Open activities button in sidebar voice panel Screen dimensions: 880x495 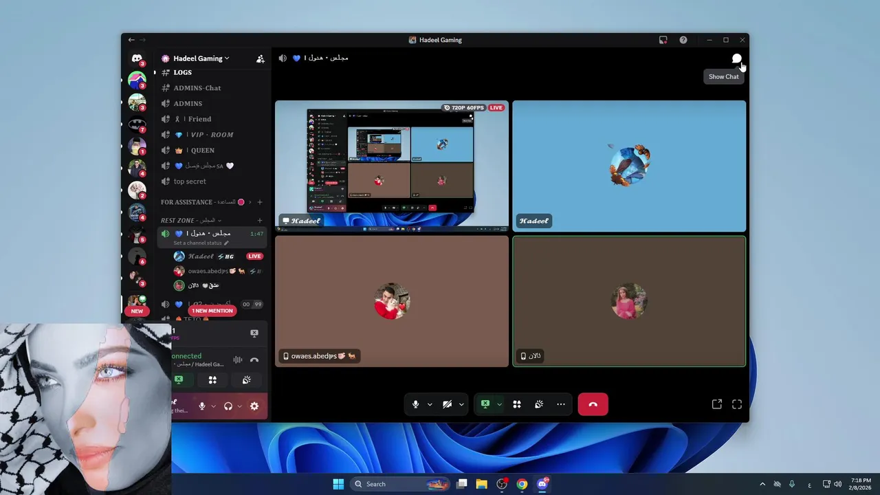click(212, 379)
